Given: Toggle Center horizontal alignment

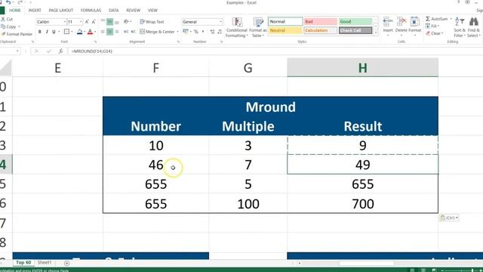Looking at the screenshot, I should (109, 32).
